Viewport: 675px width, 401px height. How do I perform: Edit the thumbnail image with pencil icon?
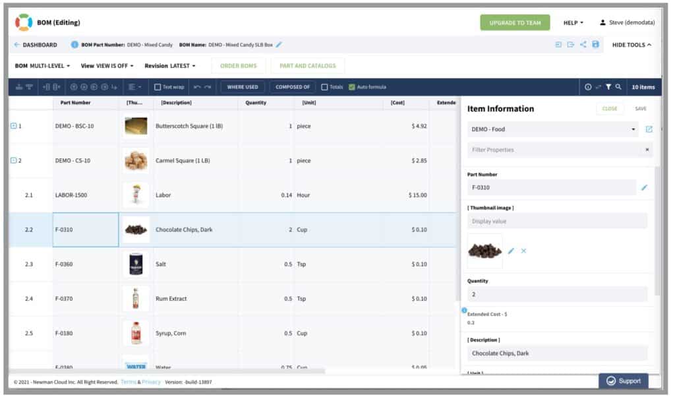point(511,251)
